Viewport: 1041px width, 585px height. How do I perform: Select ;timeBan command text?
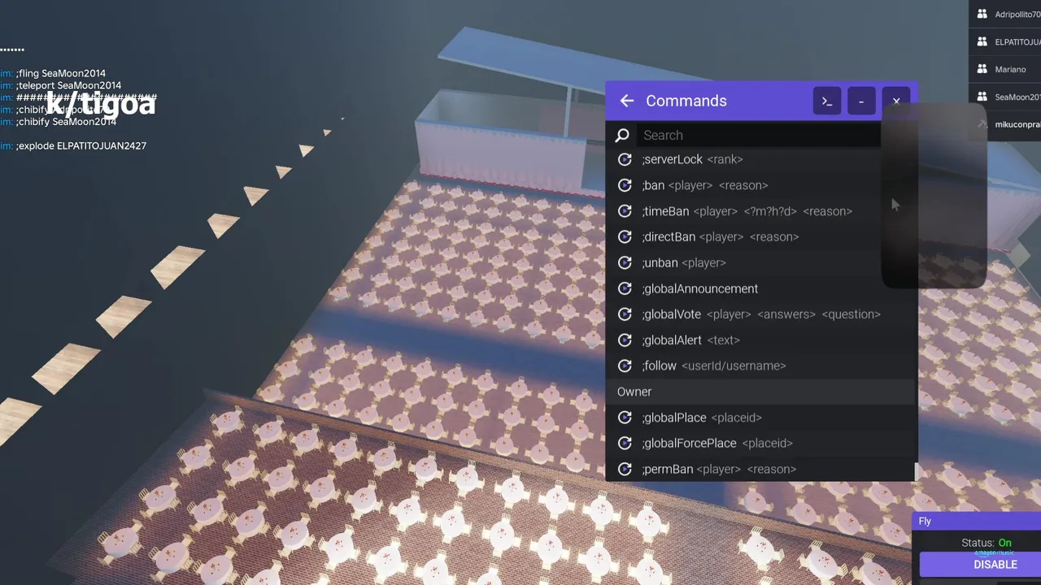click(x=747, y=211)
